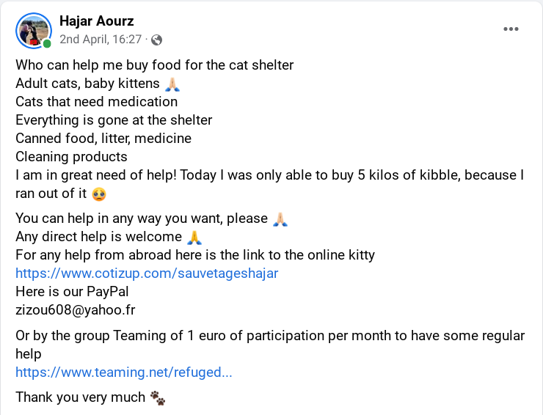Open Hajar Aourz's profile picture
This screenshot has height=415, width=543.
[x=34, y=31]
